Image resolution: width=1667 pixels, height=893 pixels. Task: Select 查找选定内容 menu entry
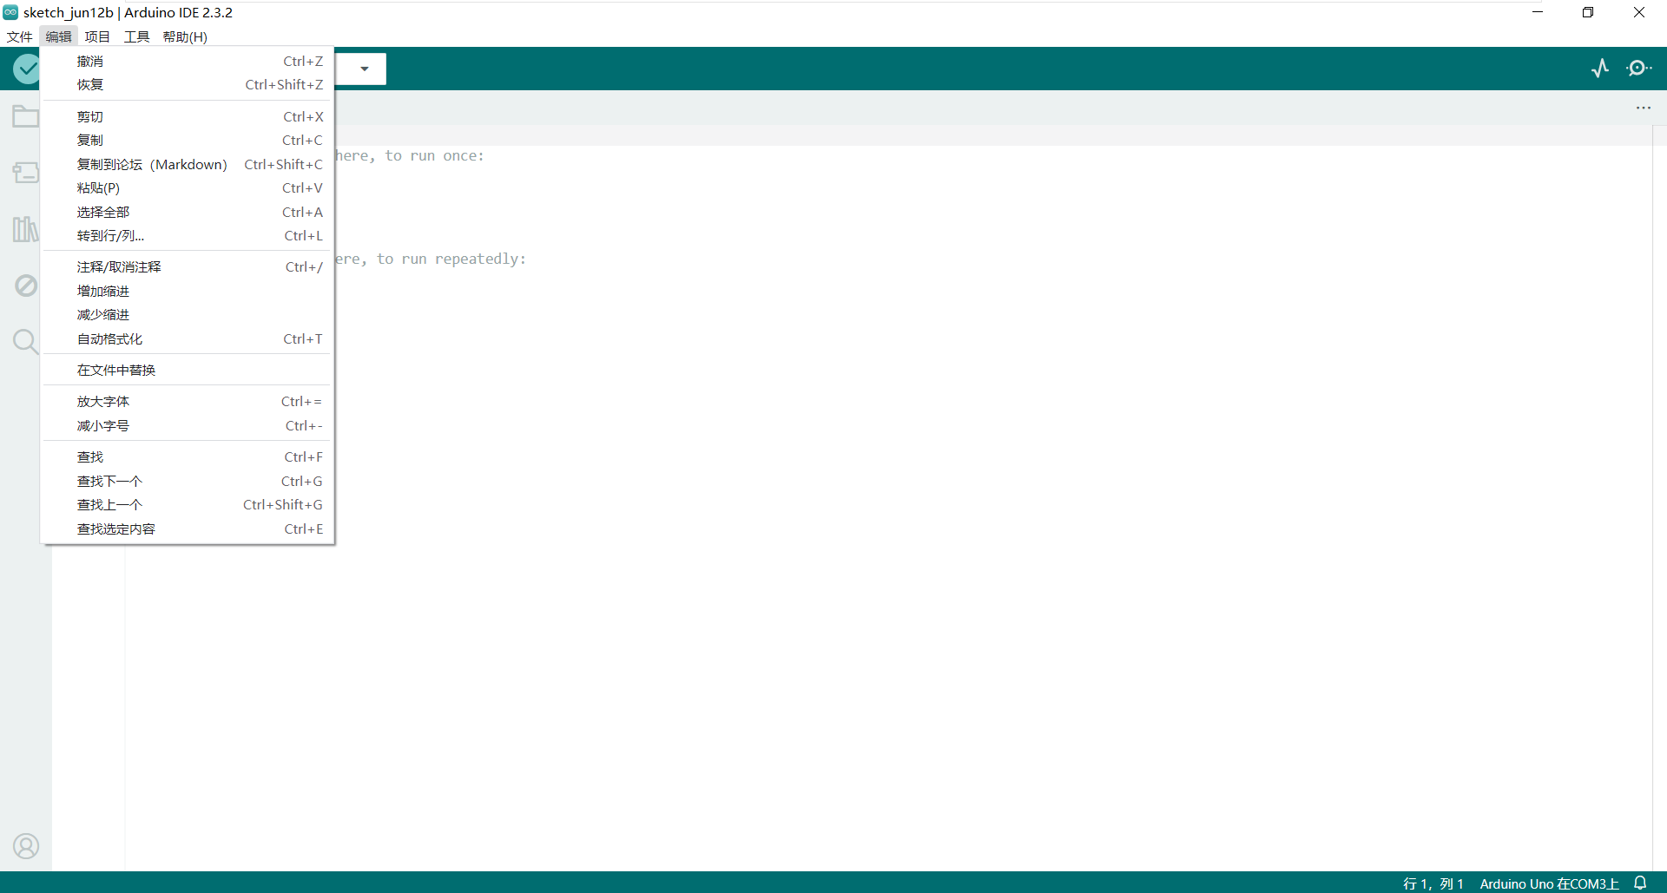pyautogui.click(x=188, y=529)
